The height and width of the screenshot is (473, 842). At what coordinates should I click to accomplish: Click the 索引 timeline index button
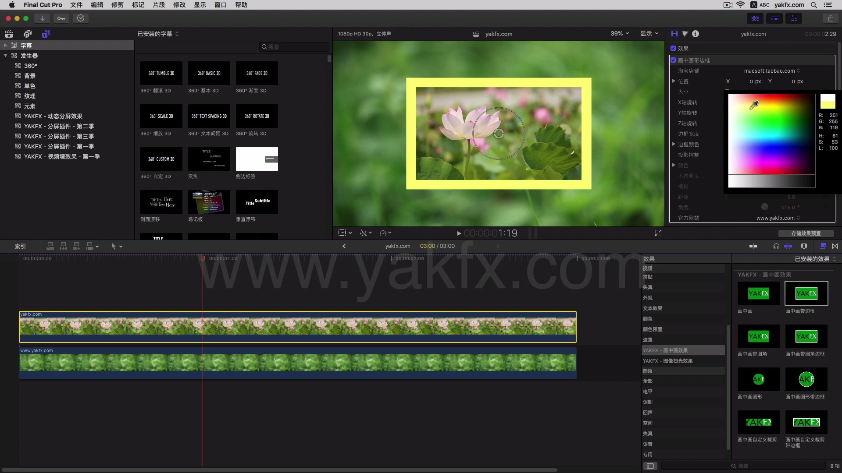click(20, 246)
